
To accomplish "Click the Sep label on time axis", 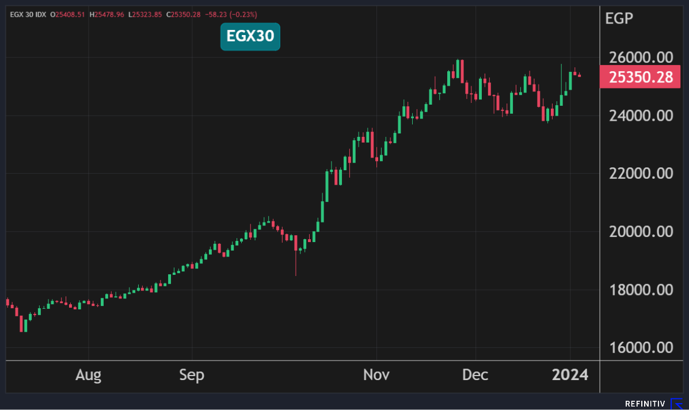I will (192, 375).
